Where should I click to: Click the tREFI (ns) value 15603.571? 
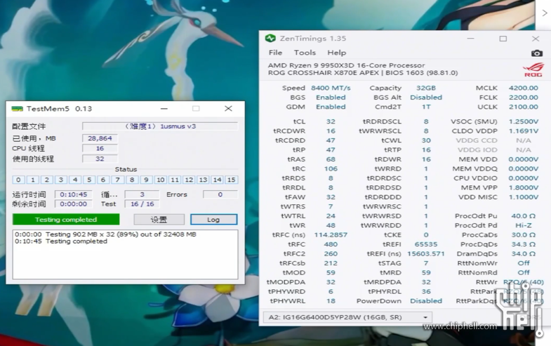[426, 254]
